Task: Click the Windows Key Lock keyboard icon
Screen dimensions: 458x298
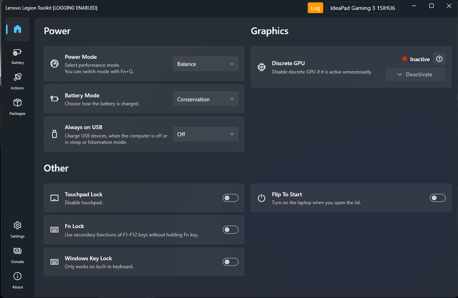Action: pos(54,262)
